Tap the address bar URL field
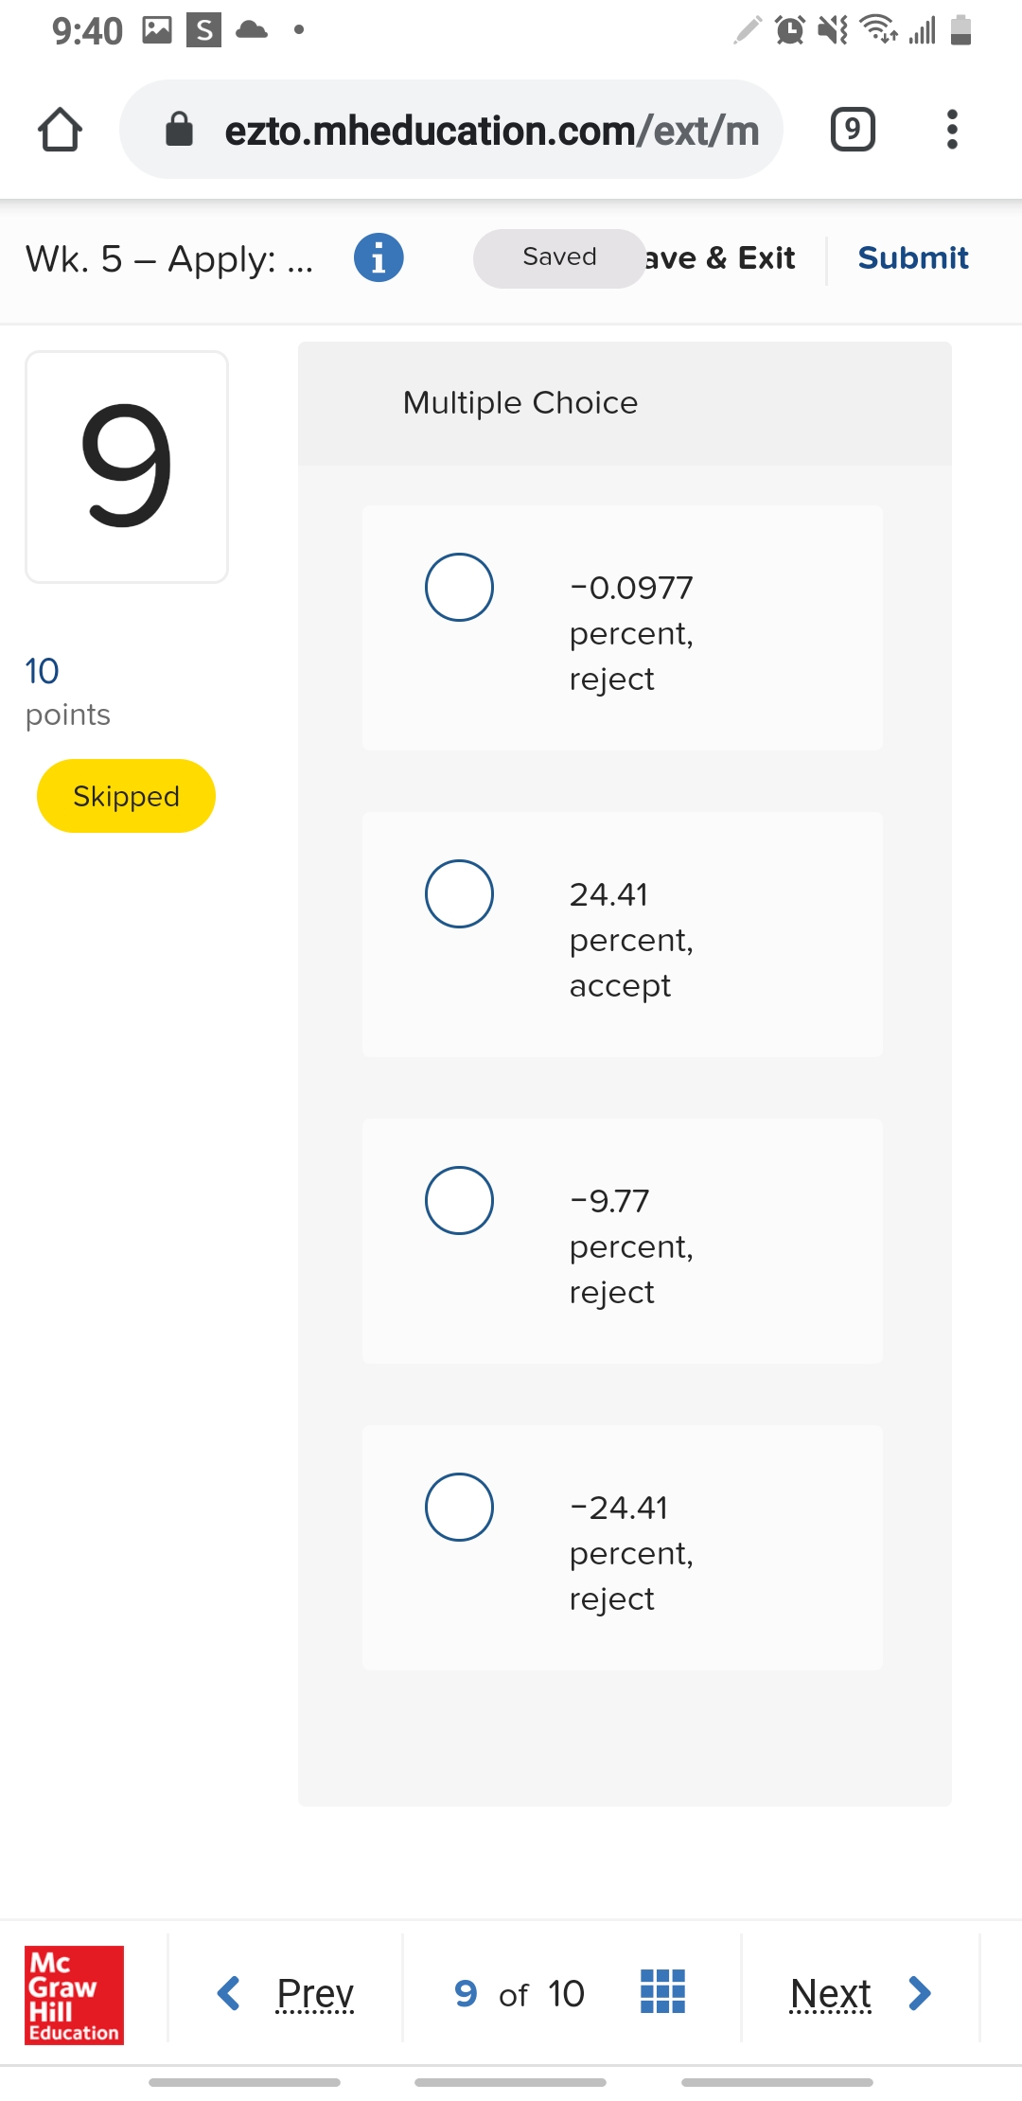This screenshot has width=1022, height=2101. 492,131
